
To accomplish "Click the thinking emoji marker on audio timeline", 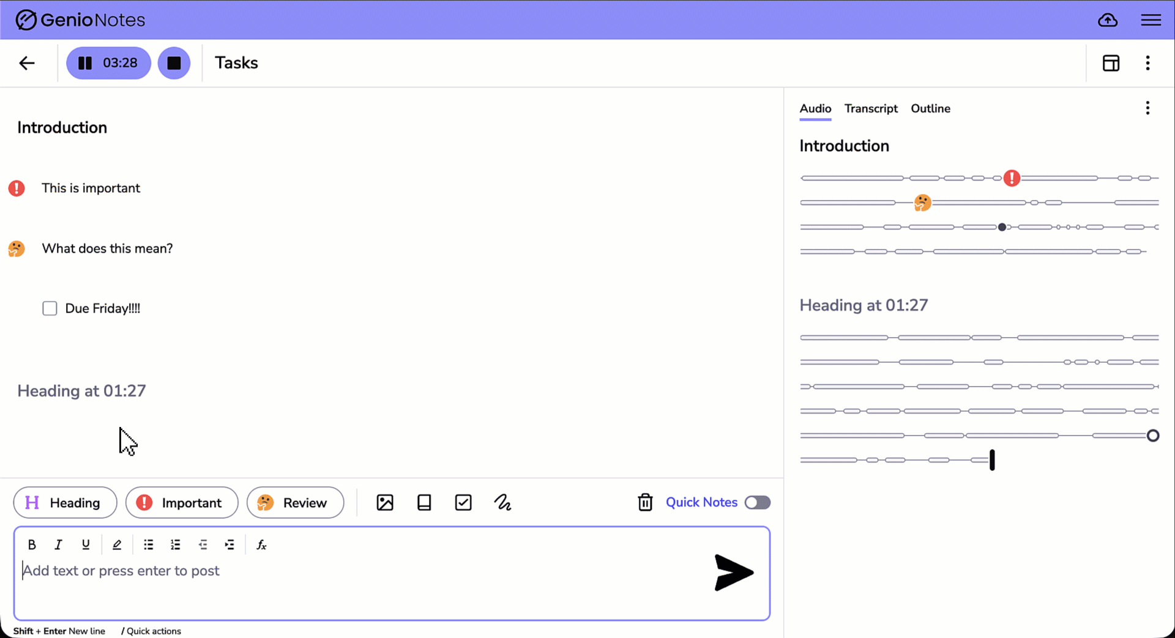I will [922, 202].
